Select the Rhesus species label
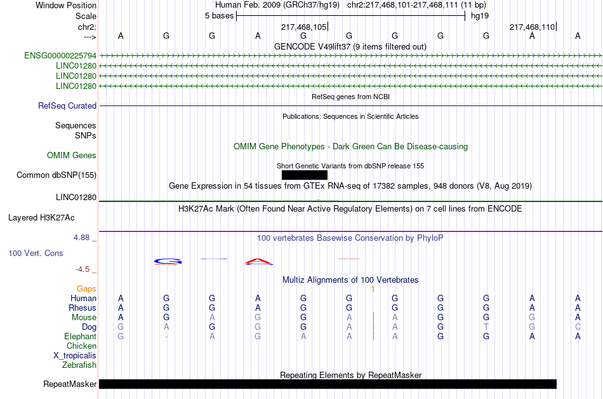The image size is (603, 399). 83,308
